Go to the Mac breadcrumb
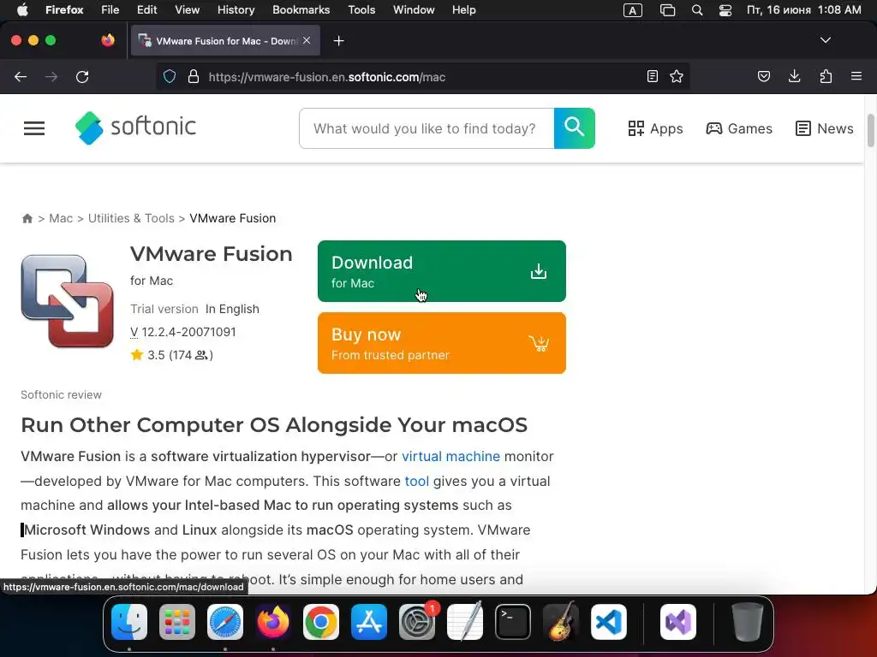The height and width of the screenshot is (657, 877). [x=61, y=218]
